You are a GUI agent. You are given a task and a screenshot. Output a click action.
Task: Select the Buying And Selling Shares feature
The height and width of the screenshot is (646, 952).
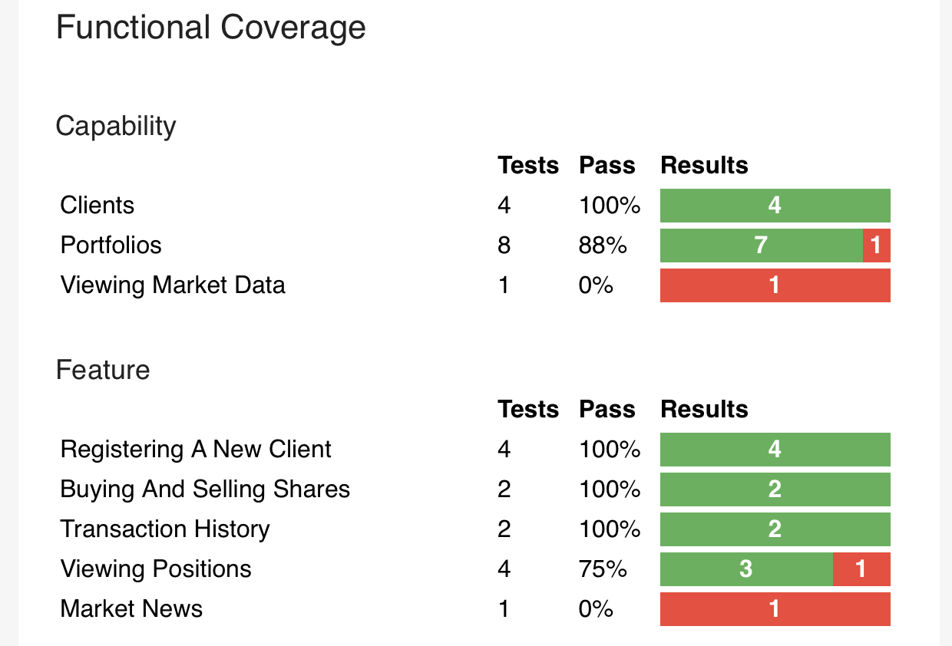205,489
